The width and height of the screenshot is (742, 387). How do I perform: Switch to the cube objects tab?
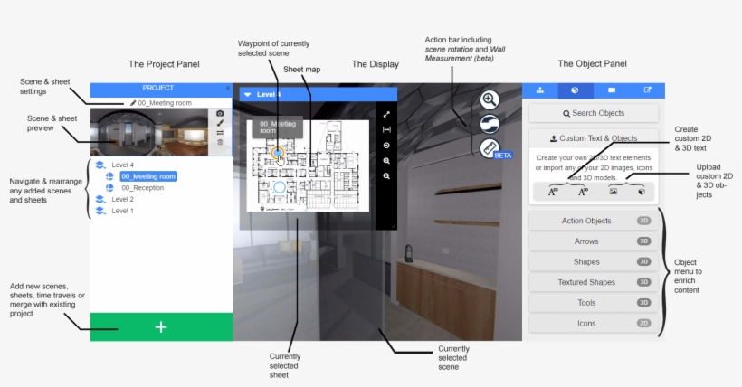coord(575,90)
